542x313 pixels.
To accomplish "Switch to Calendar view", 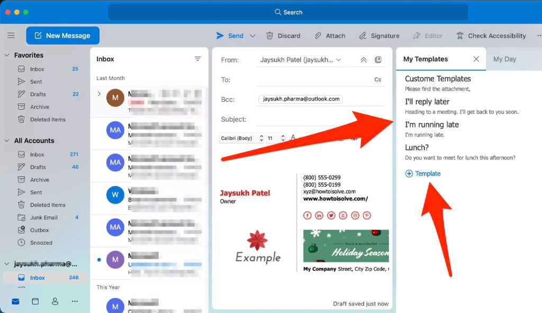I will coord(35,301).
